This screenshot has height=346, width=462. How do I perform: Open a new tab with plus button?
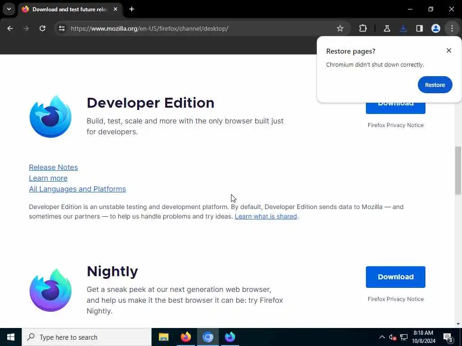coord(132,9)
